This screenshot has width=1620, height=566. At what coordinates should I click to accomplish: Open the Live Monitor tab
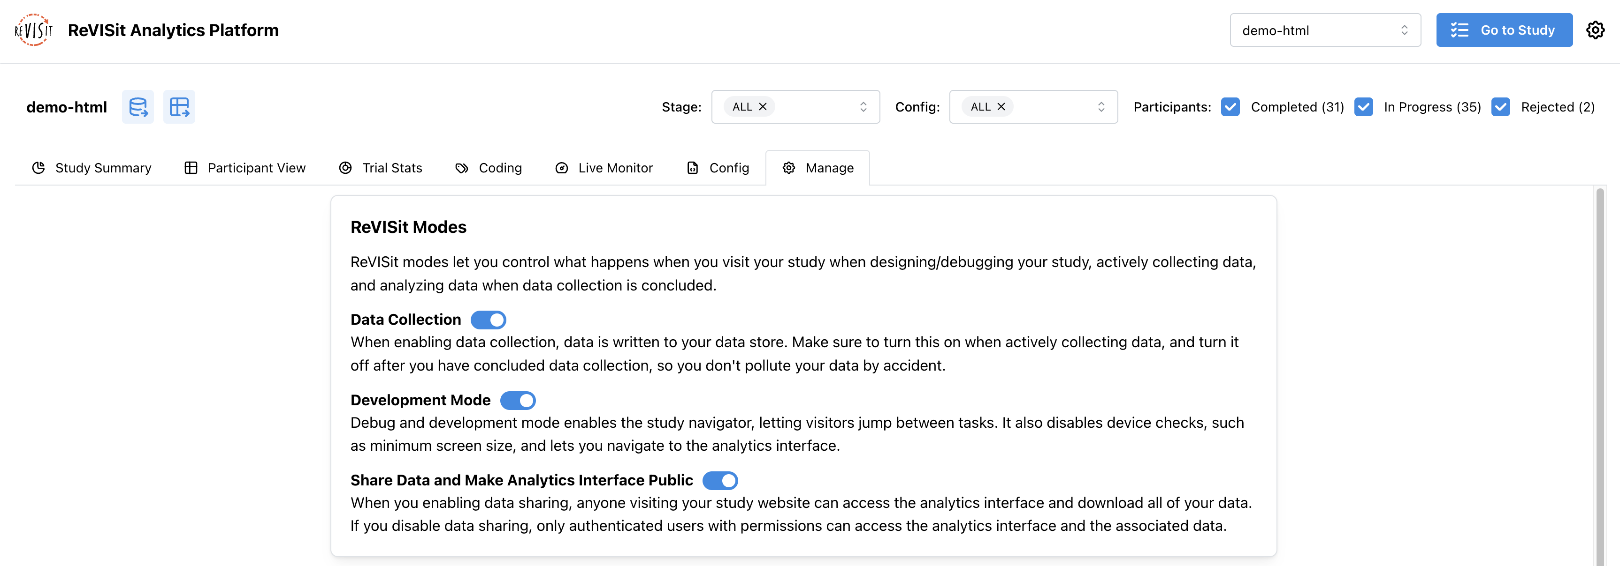tap(604, 168)
